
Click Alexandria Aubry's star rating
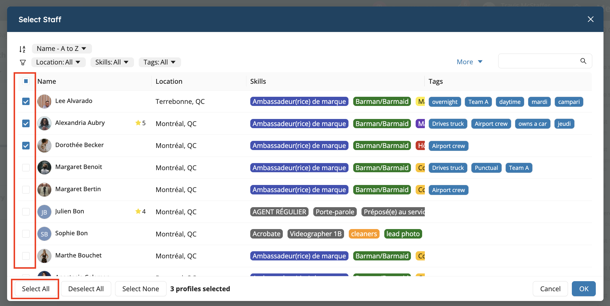tap(140, 123)
